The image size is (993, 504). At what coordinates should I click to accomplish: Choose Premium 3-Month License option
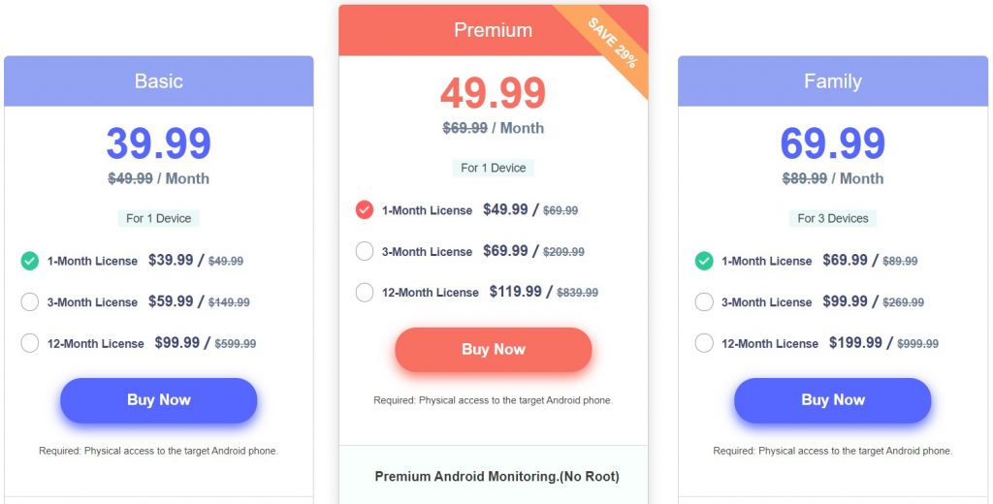pyautogui.click(x=365, y=251)
